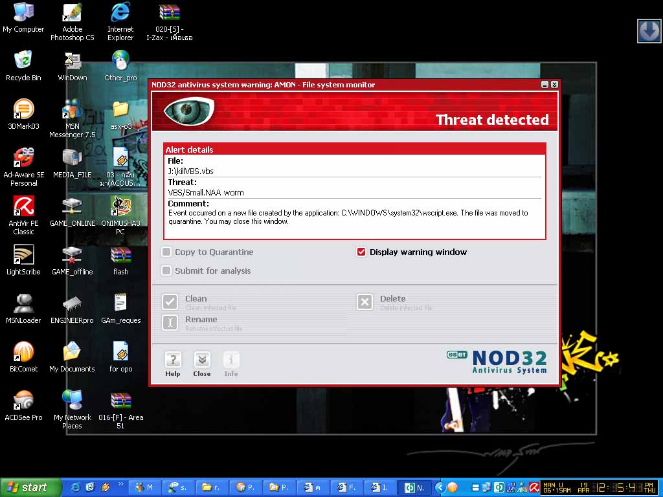Open the ENGINEERpro desktop icon
This screenshot has height=497, width=663.
(x=73, y=309)
